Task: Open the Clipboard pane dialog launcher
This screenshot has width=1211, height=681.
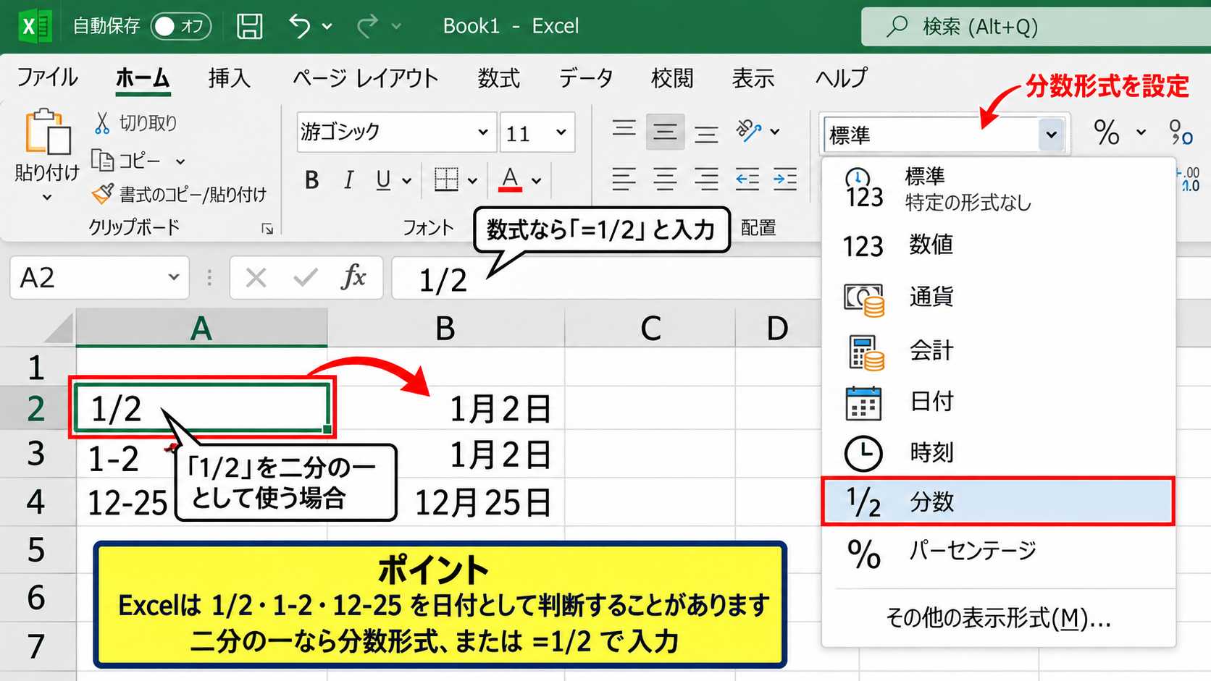Action: point(267,229)
